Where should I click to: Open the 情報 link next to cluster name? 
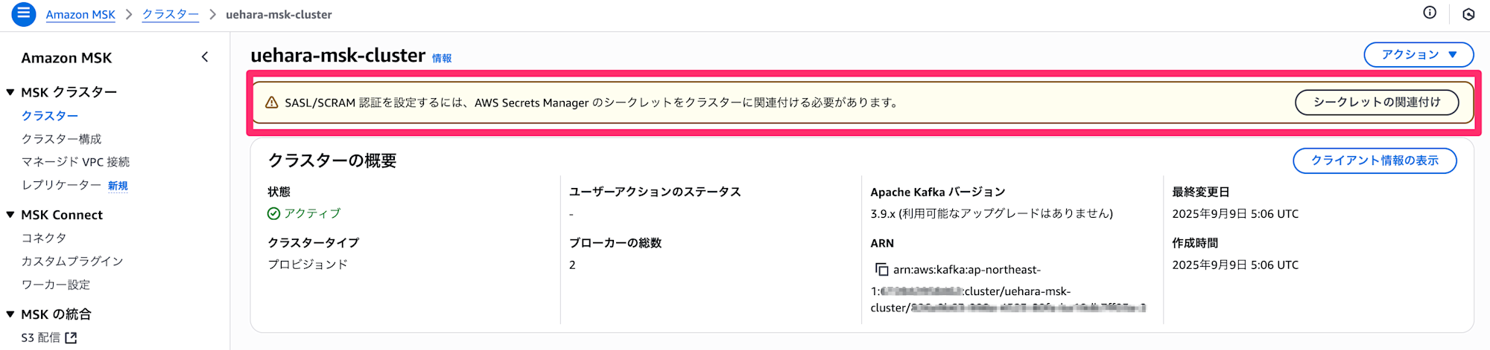442,58
